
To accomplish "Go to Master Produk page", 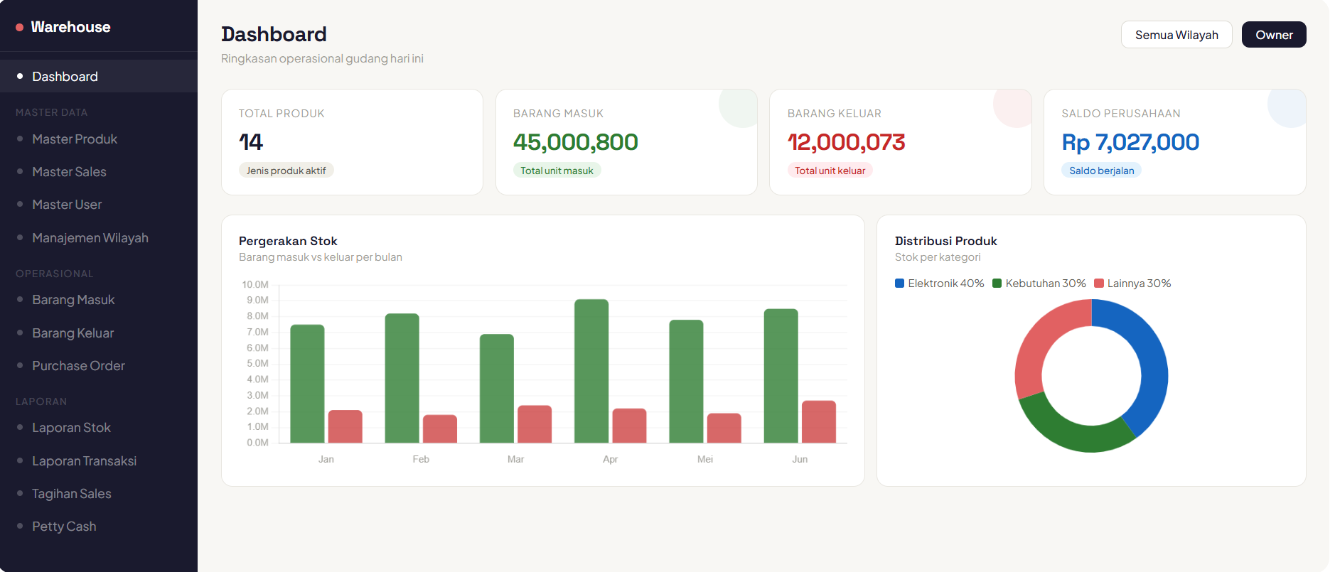I will [x=75, y=139].
